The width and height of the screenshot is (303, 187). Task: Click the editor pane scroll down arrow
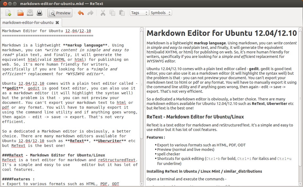point(142,184)
